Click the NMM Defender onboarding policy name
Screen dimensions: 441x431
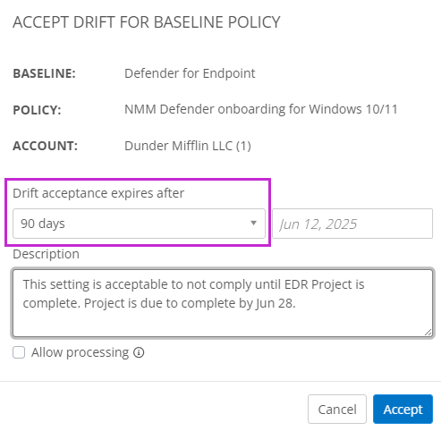coord(261,109)
